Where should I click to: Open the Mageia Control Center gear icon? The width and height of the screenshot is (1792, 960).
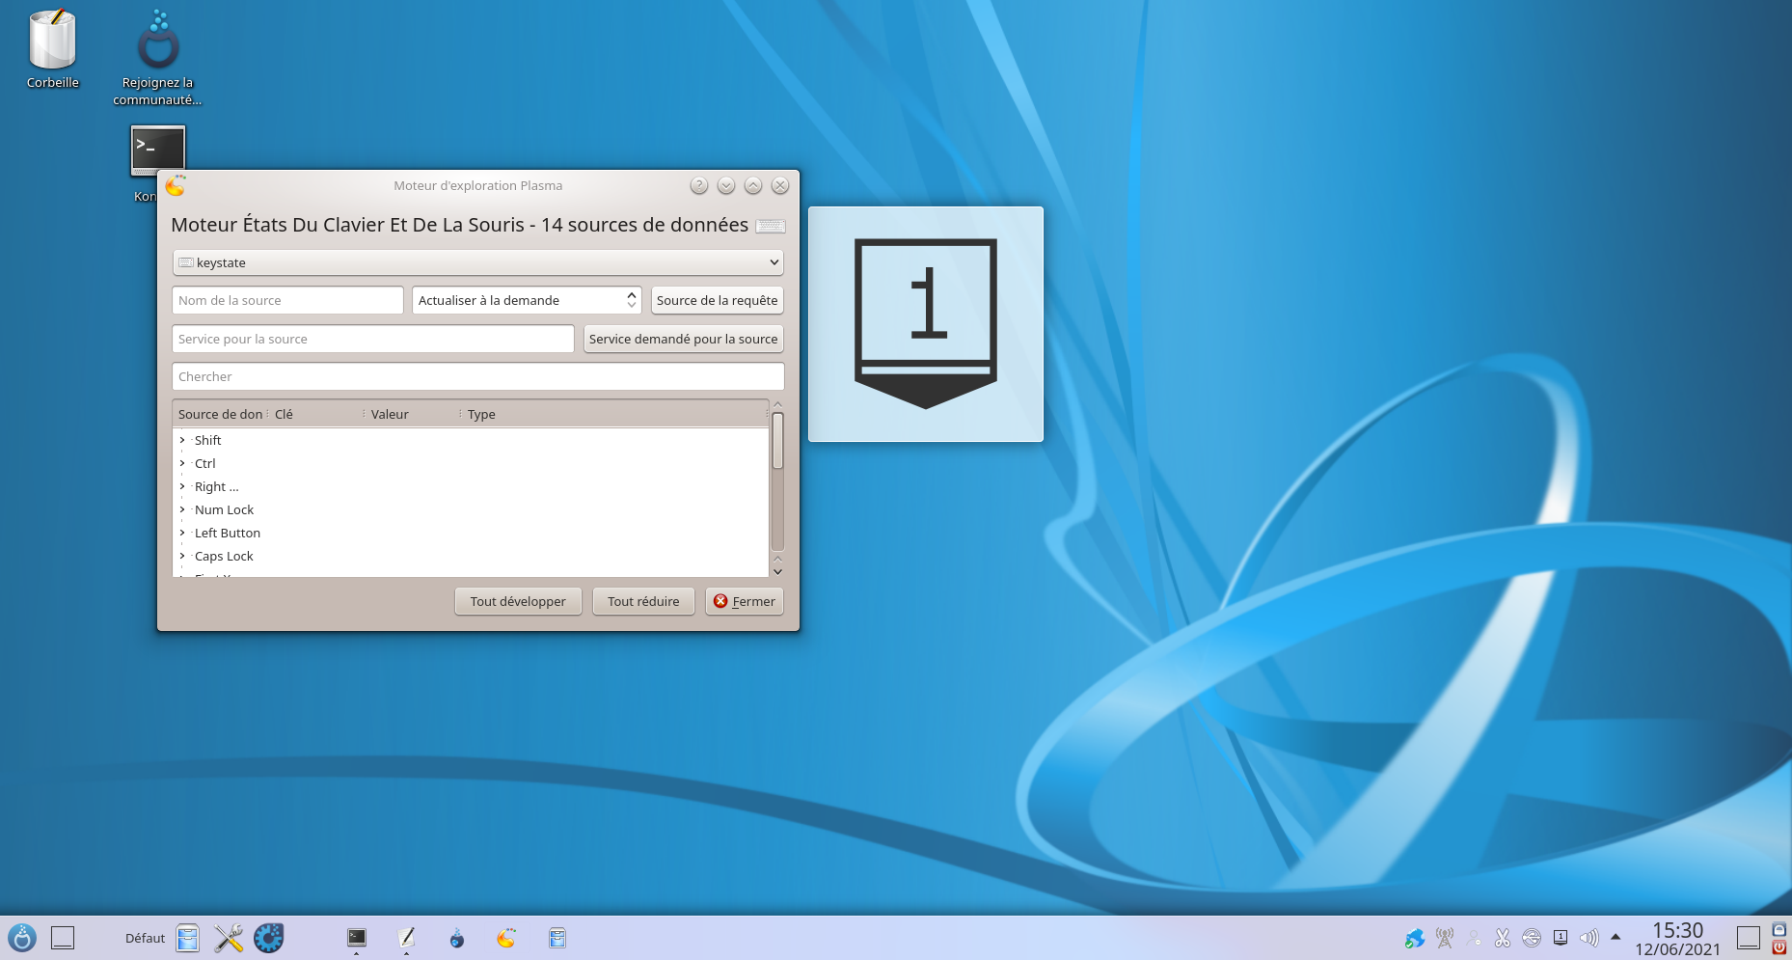(269, 938)
